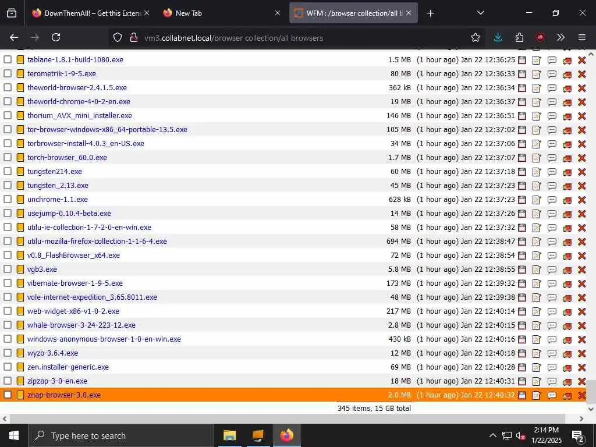
Task: Open File Explorer from taskbar
Action: coord(229,435)
